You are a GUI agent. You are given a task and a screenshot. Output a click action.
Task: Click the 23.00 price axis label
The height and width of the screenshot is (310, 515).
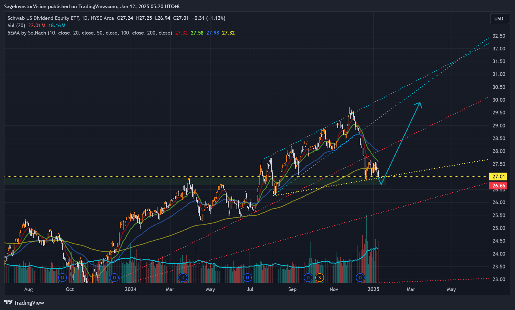[499, 279]
